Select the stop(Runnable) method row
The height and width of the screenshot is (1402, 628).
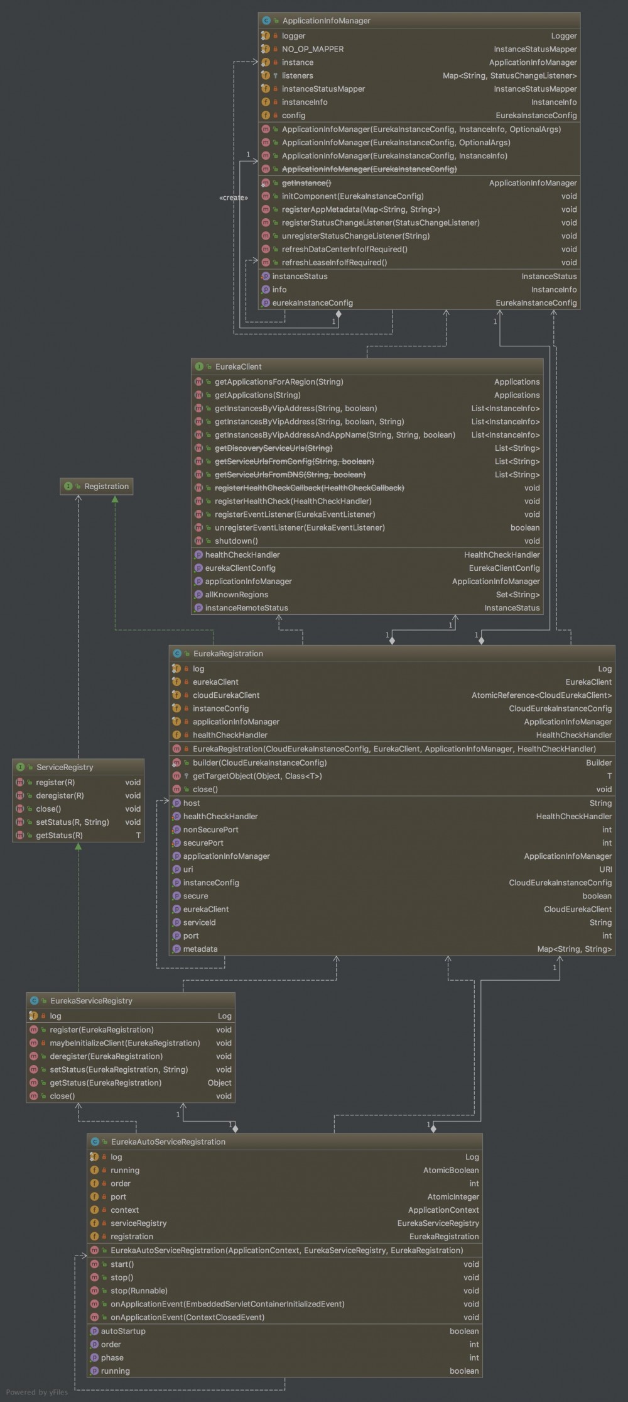click(x=139, y=1291)
